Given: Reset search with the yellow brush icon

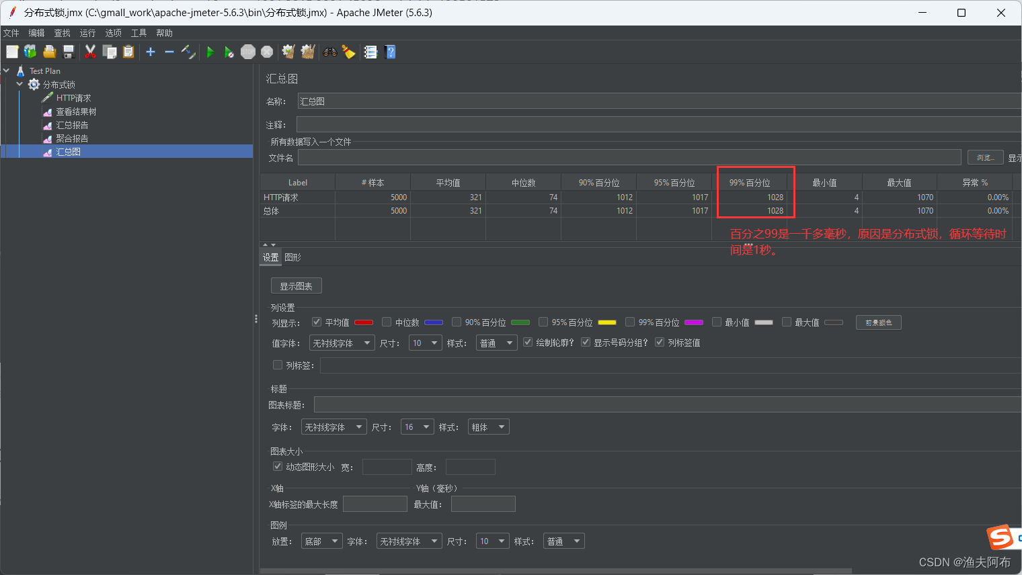Looking at the screenshot, I should 349,52.
